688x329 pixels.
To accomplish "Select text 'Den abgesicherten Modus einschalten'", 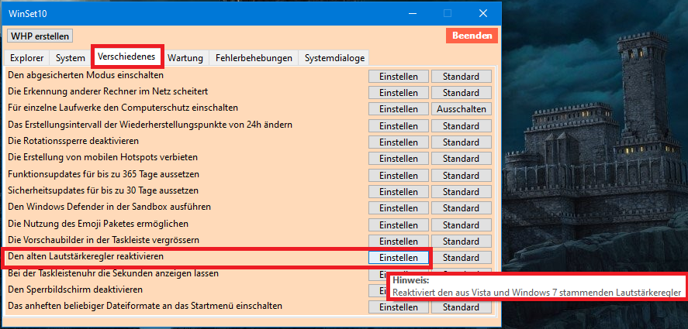I will [85, 75].
